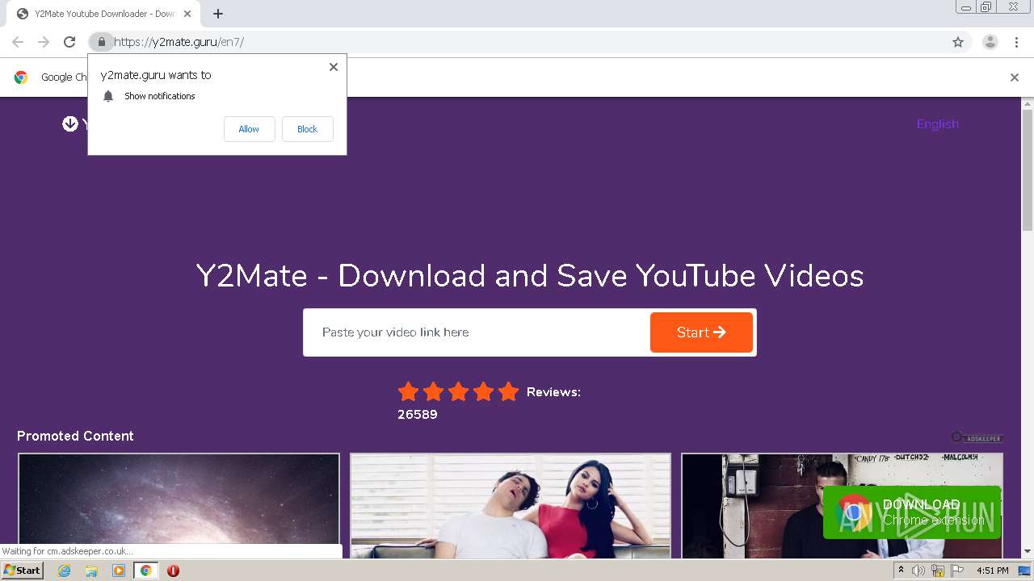
Task: Open the Chrome profile avatar
Action: tap(990, 42)
